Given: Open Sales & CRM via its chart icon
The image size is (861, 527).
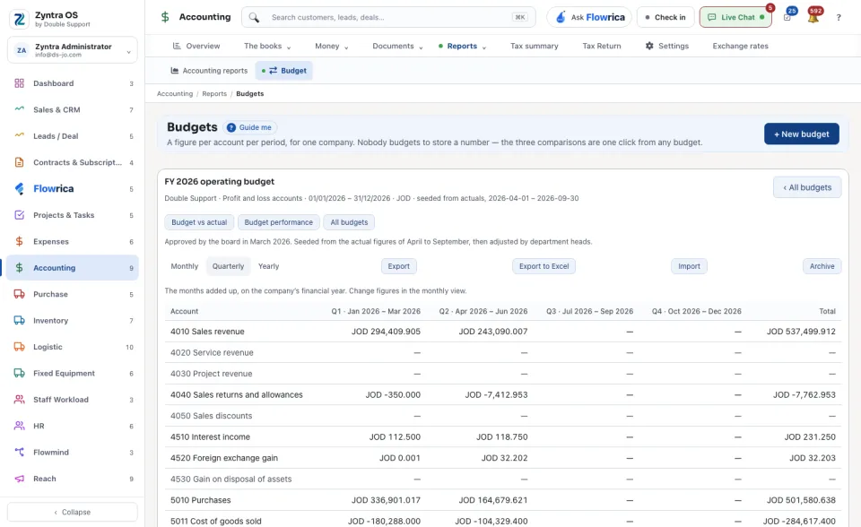Looking at the screenshot, I should tap(19, 109).
